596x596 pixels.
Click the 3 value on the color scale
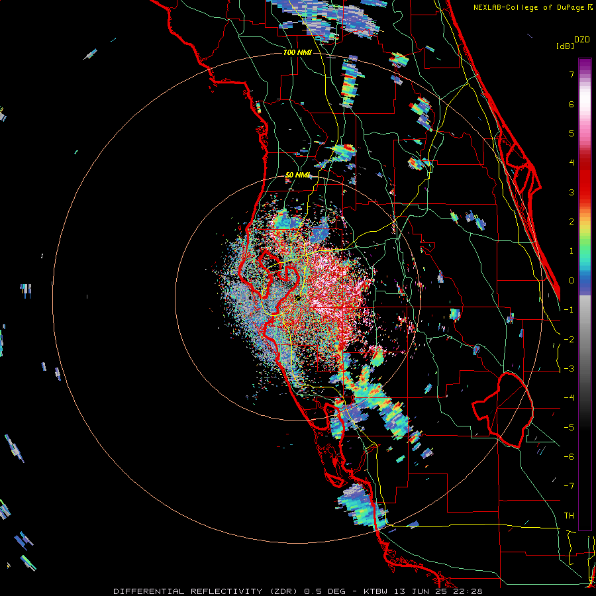pos(571,192)
